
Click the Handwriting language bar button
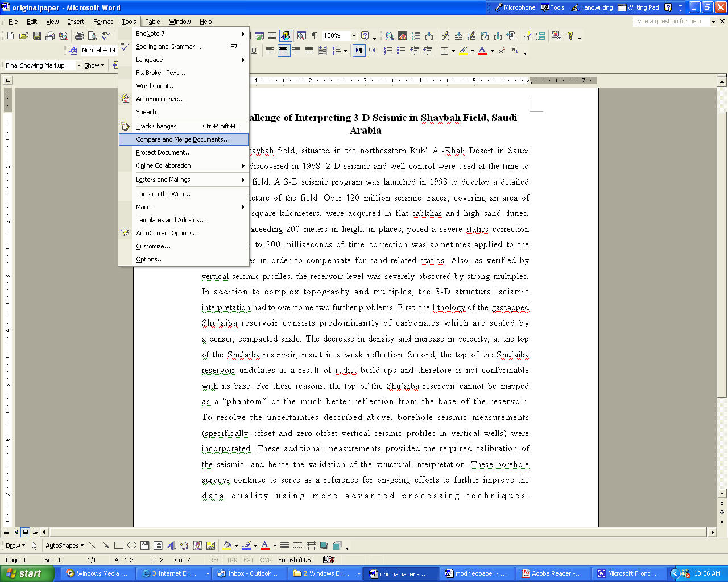click(592, 7)
